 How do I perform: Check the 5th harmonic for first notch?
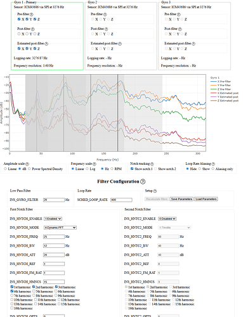point(34,291)
